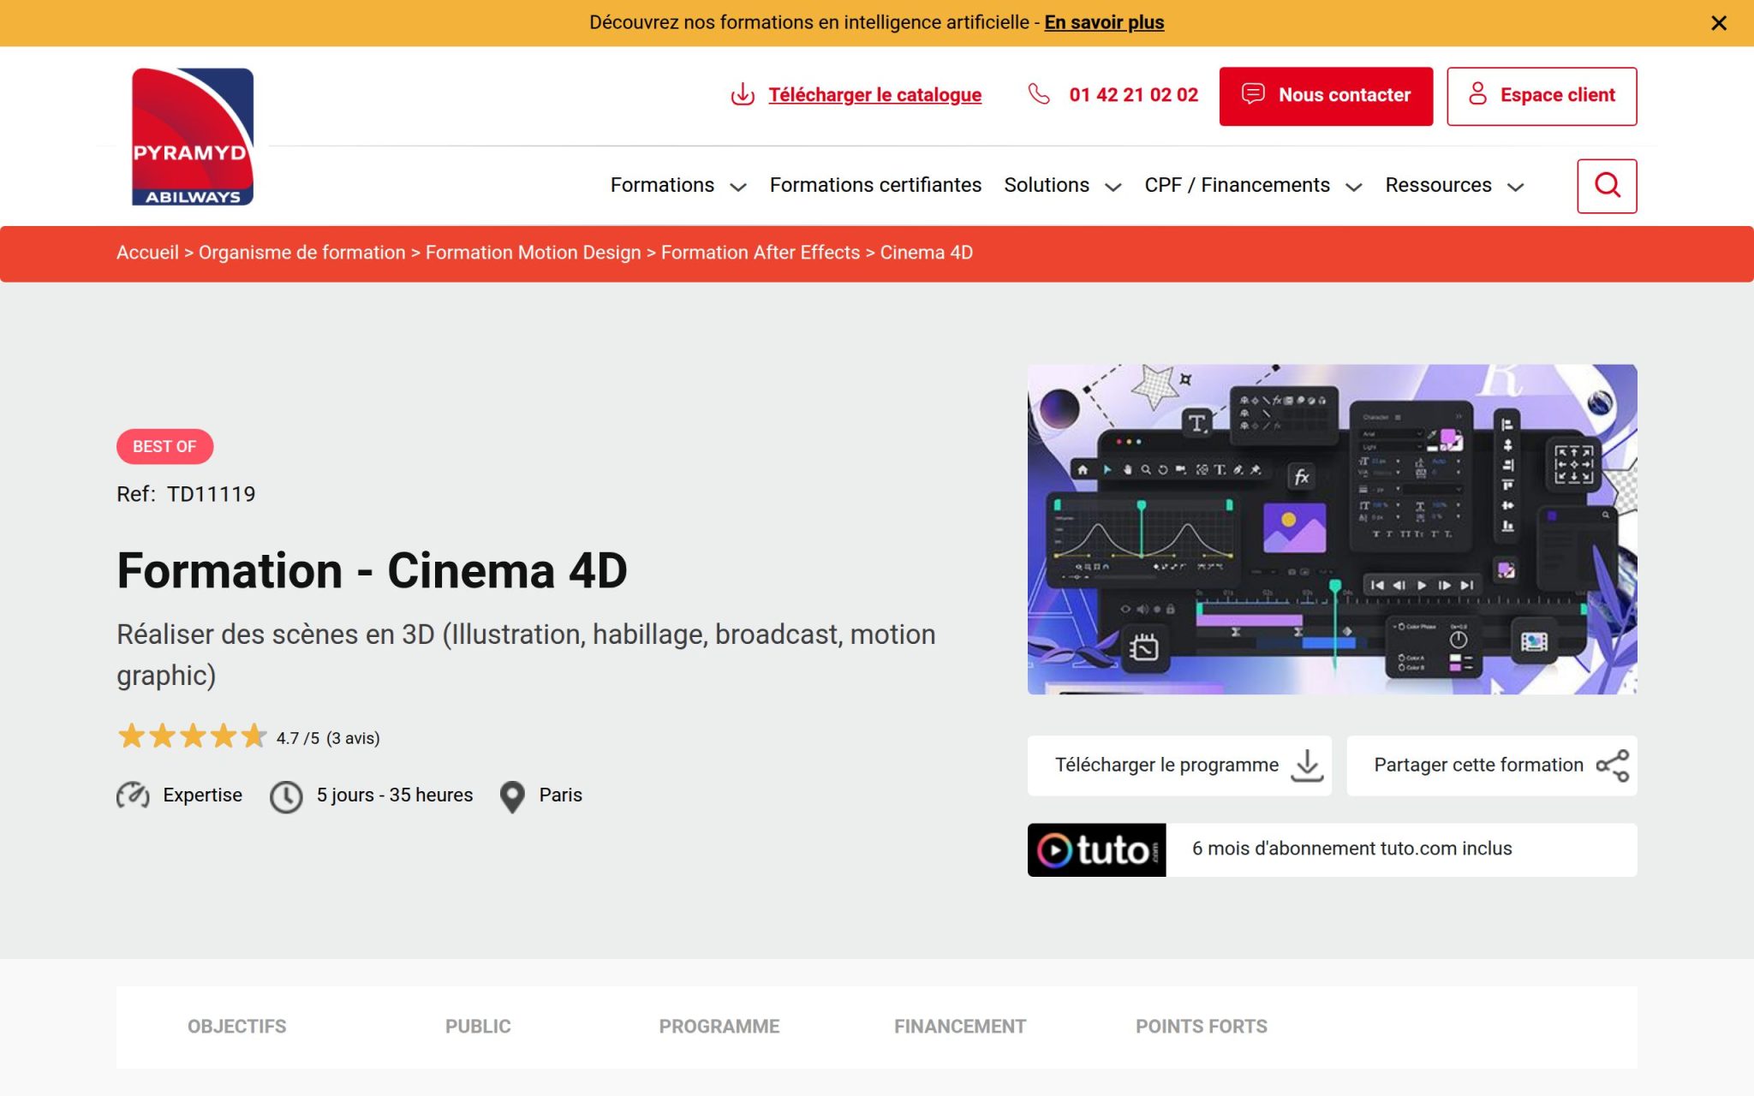
Task: Expand the chevron next to Formations
Action: (738, 187)
